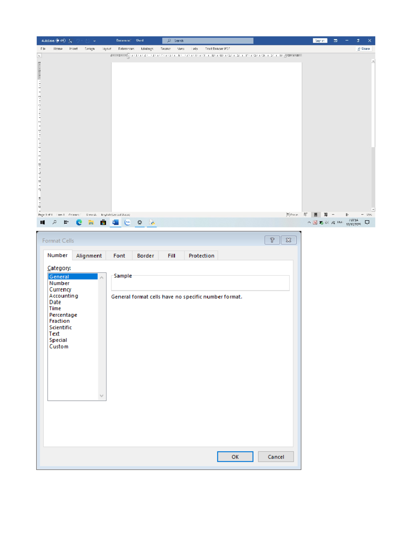Switch to the Design ribbon tab
Screen dimensions: 412x550
tap(90, 49)
